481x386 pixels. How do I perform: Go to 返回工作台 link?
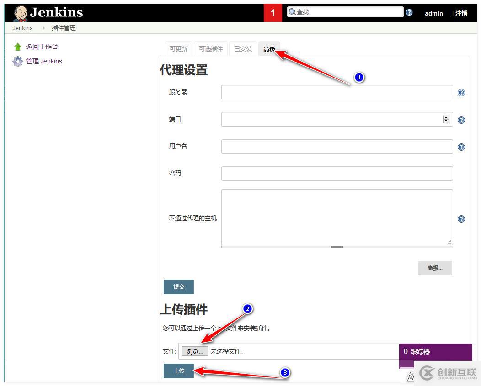42,47
